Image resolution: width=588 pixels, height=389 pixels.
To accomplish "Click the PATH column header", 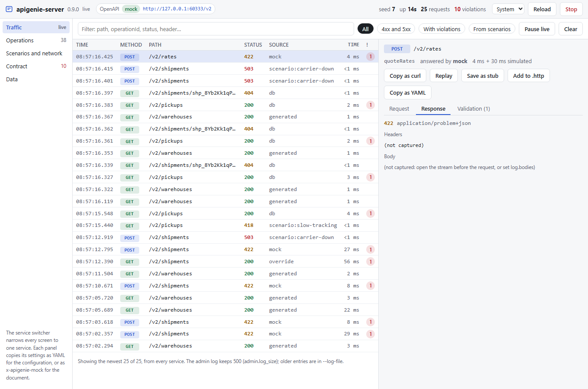I will 155,45.
